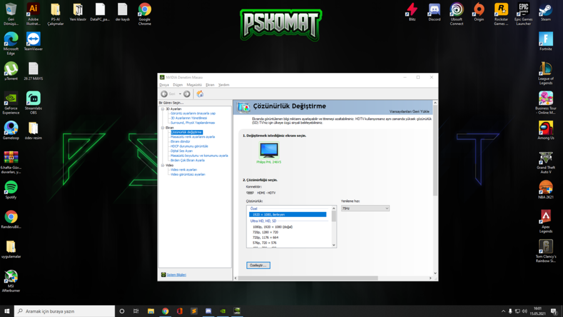Go to the NVIDIA panel home page icon
Viewport: 563px width, 317px height.
click(x=200, y=94)
